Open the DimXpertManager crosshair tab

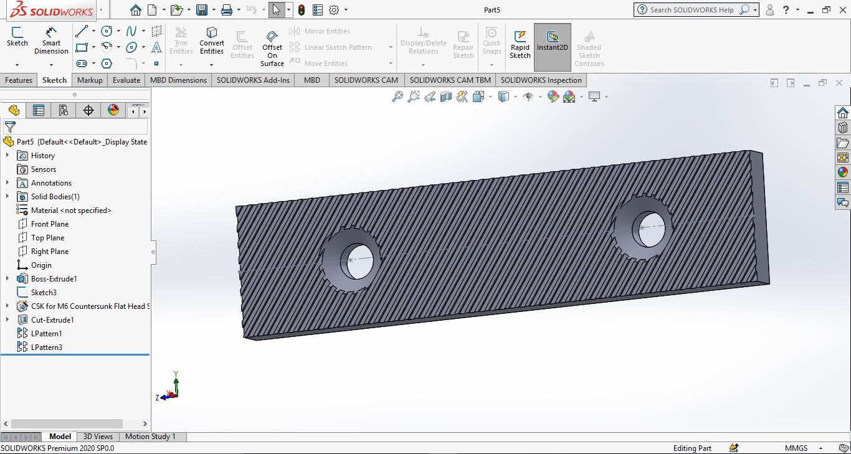(88, 111)
